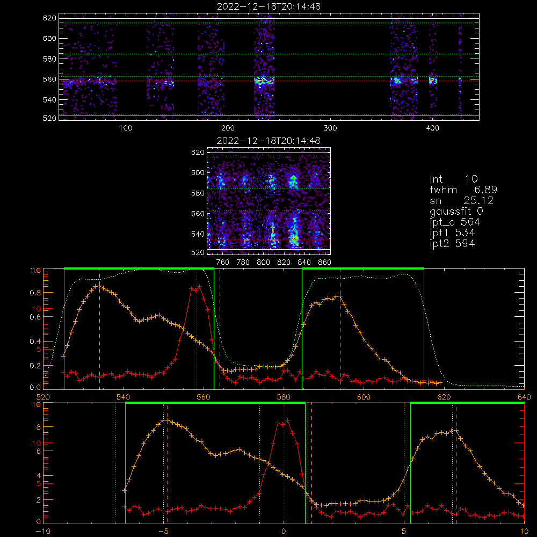Select the 'sn 25.12' parameter line
This screenshot has width=537, height=537.
(x=462, y=201)
